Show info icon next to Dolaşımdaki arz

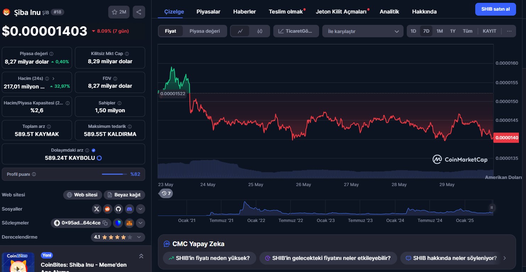tap(87, 150)
